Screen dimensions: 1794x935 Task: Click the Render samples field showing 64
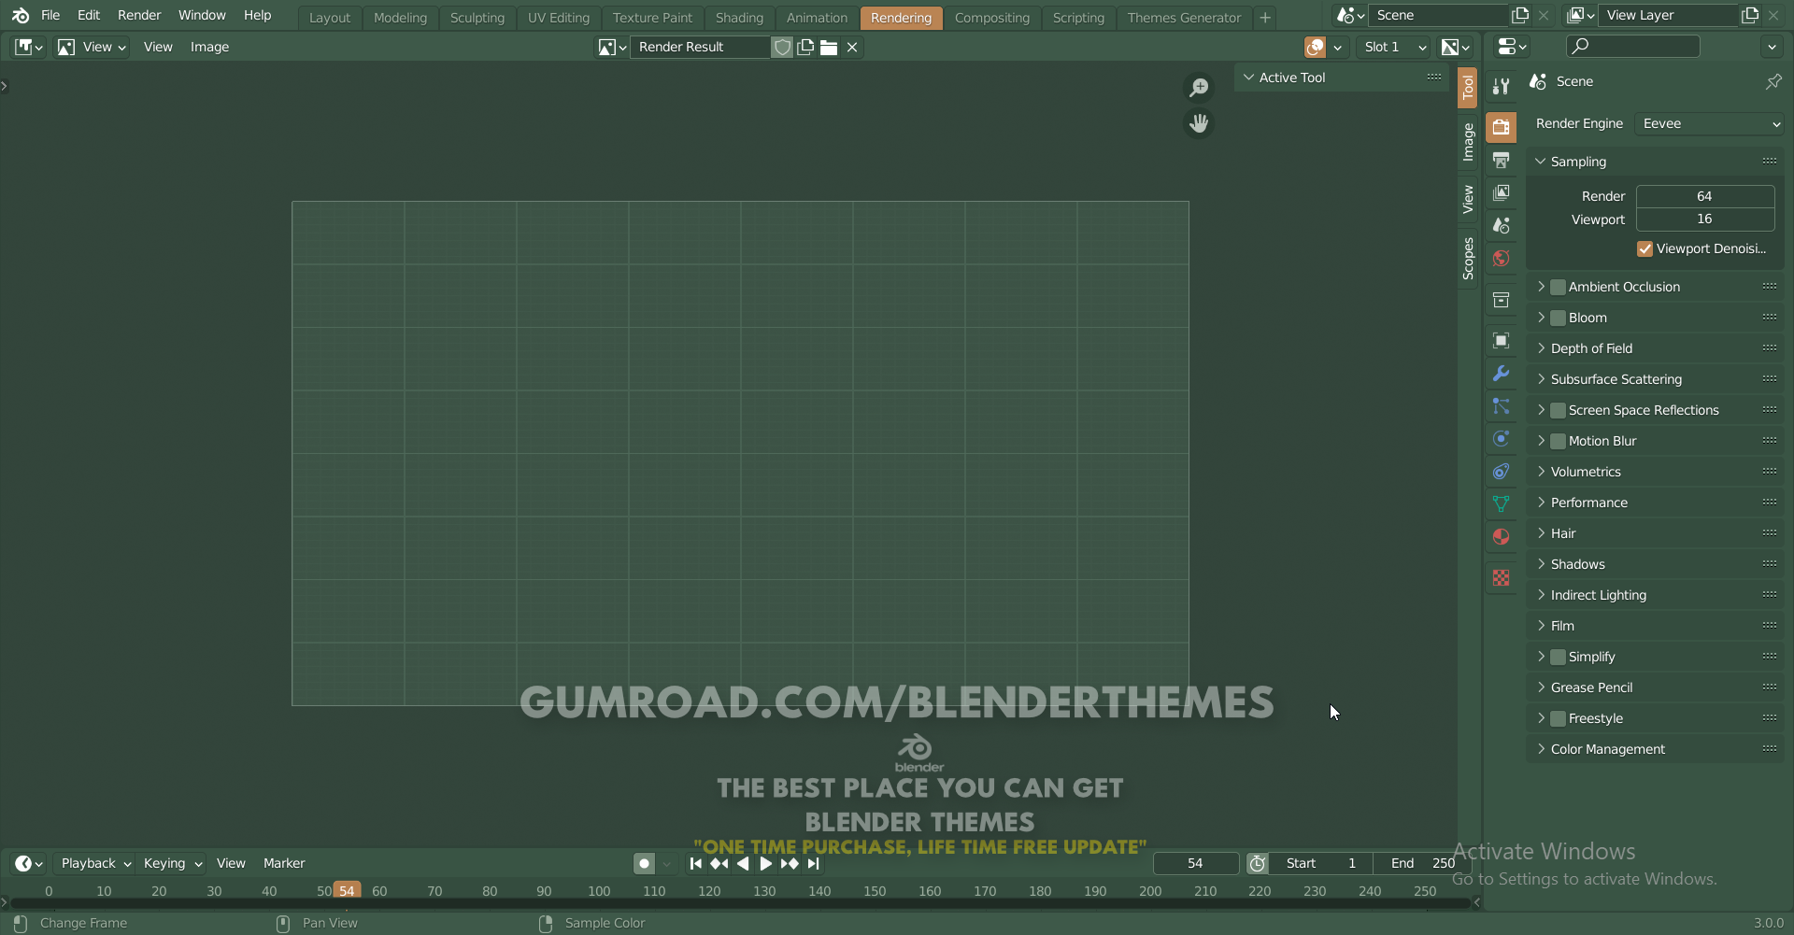coord(1705,196)
